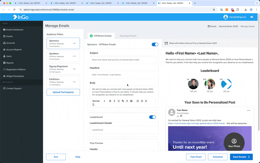Edit the Leaderboard Header input field
The image size is (260, 163).
[x=123, y=130]
